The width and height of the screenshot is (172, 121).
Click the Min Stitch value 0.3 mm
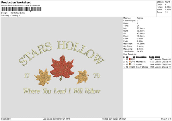(140, 46)
